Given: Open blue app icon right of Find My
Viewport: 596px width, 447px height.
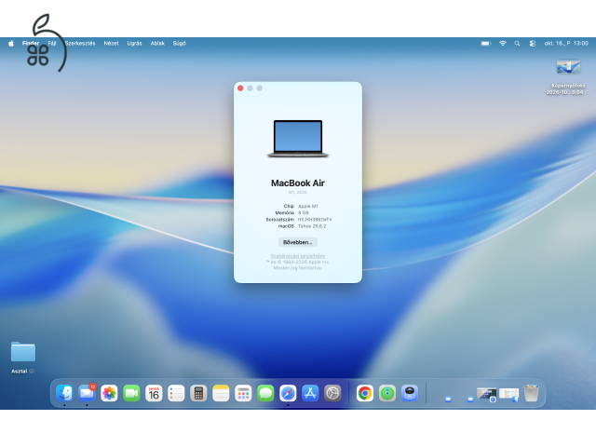Looking at the screenshot, I should click(x=410, y=393).
